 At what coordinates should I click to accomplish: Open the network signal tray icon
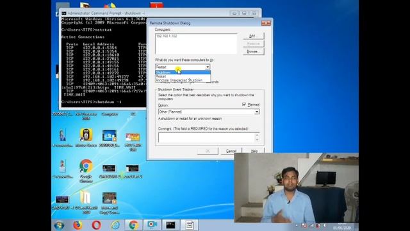(x=311, y=225)
